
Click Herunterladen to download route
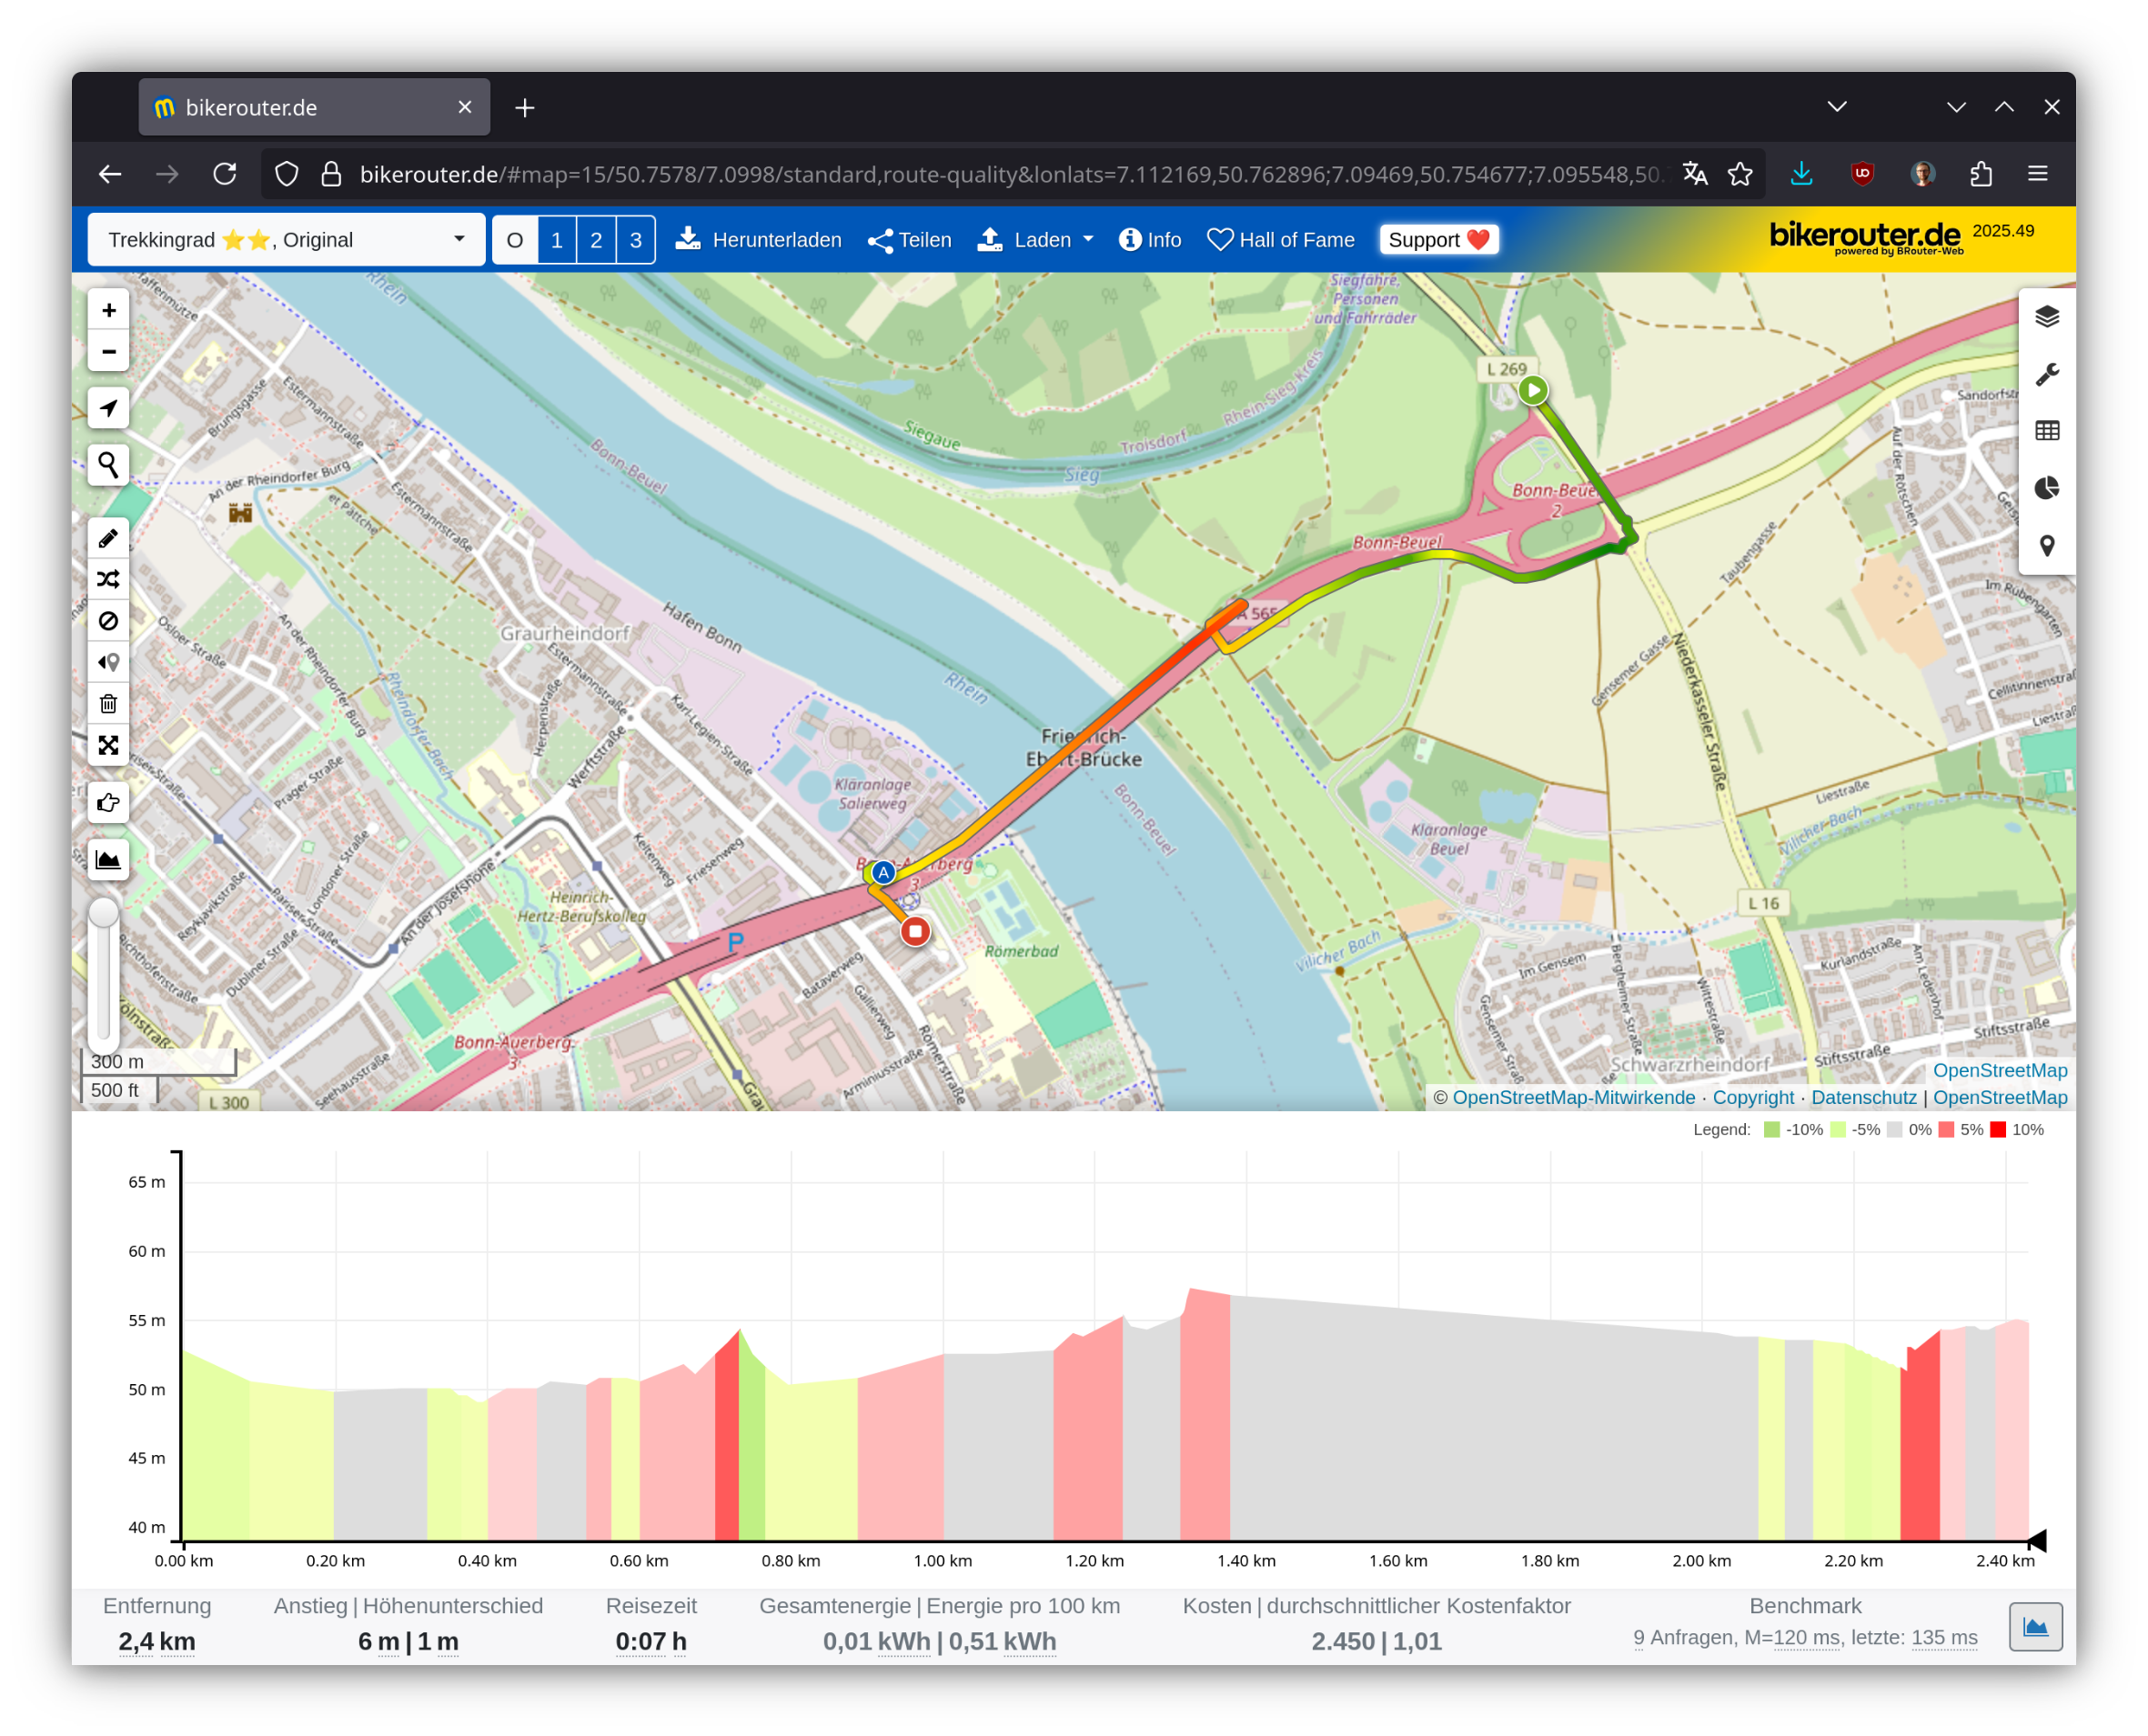click(x=760, y=240)
